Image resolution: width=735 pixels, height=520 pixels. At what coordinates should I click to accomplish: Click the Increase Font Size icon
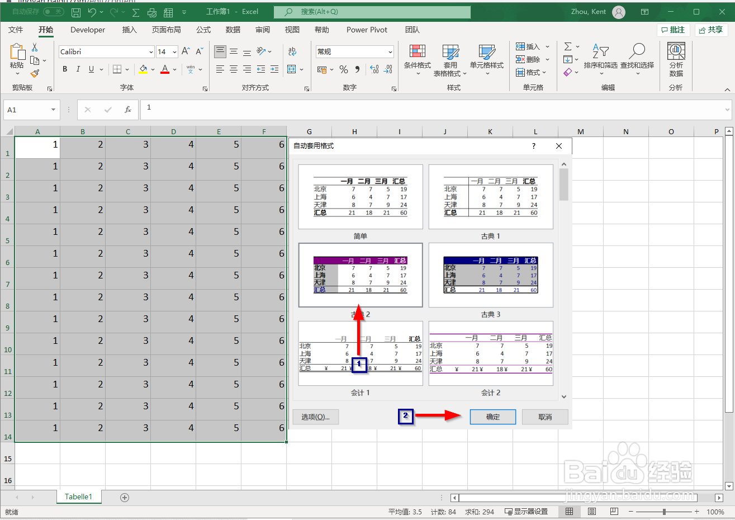pyautogui.click(x=186, y=51)
